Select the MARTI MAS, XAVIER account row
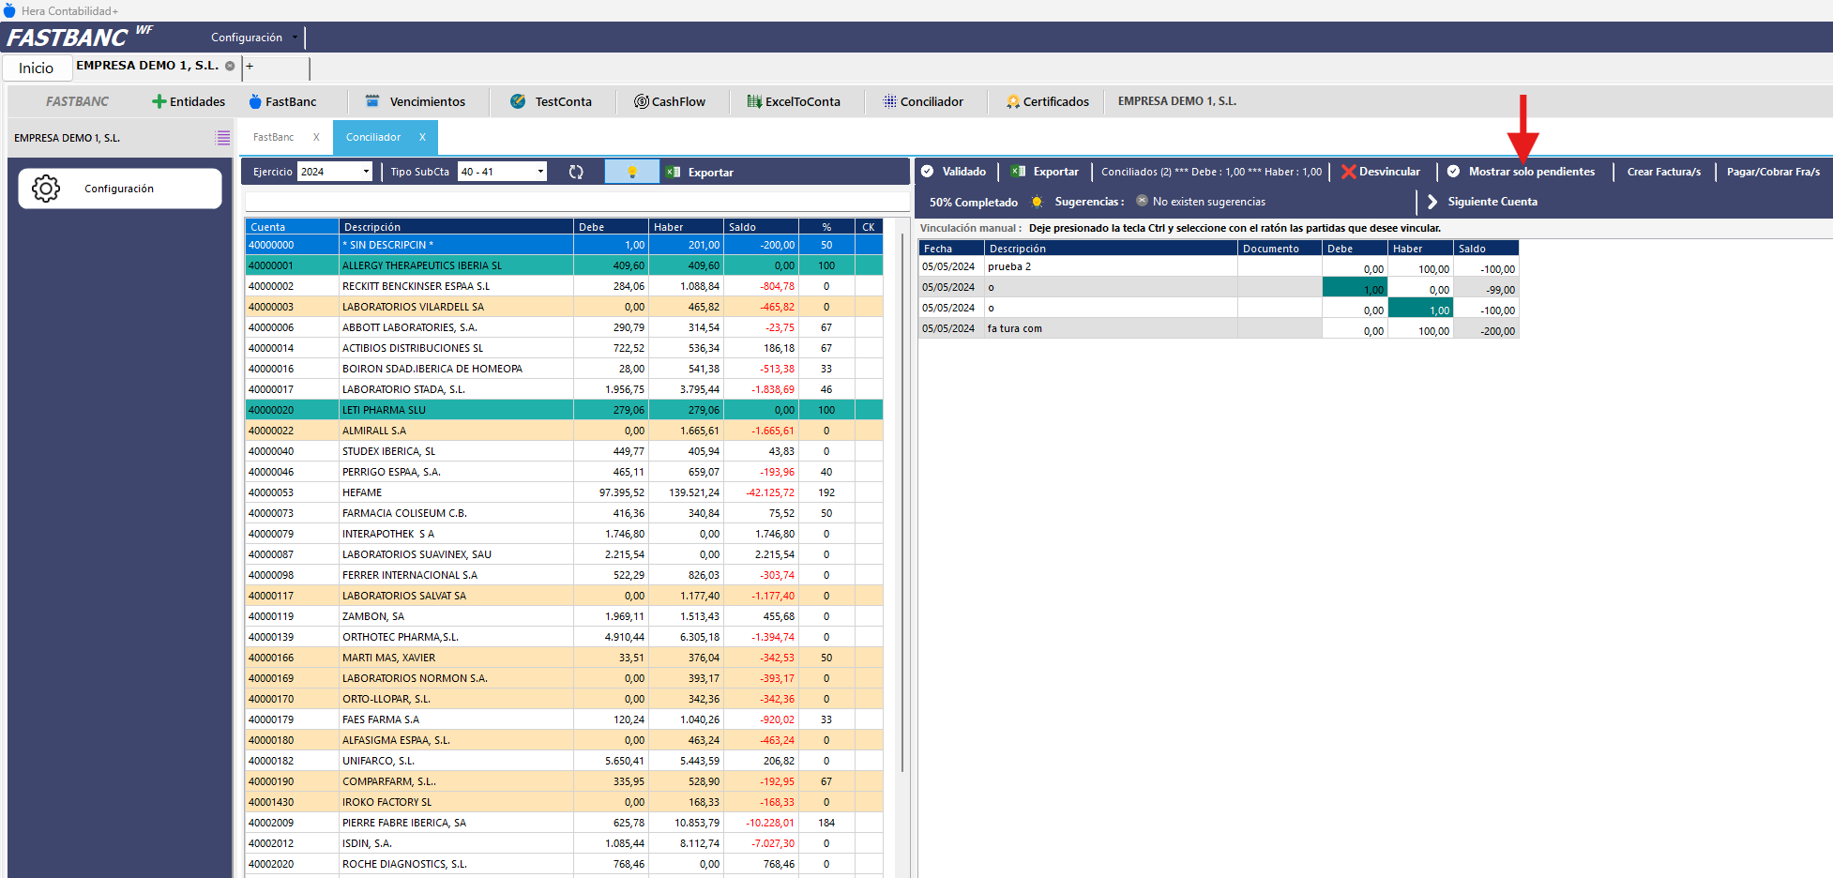 564,658
